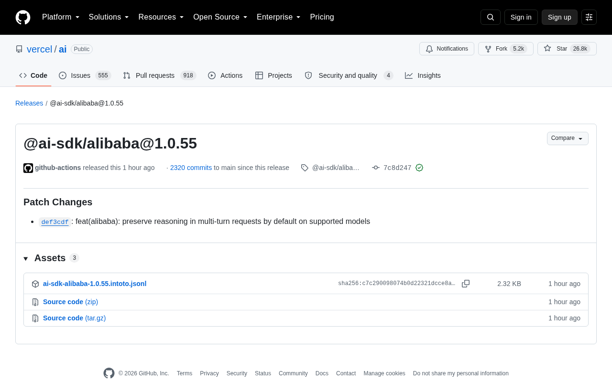
Task: Open the Pricing page
Action: pos(322,17)
